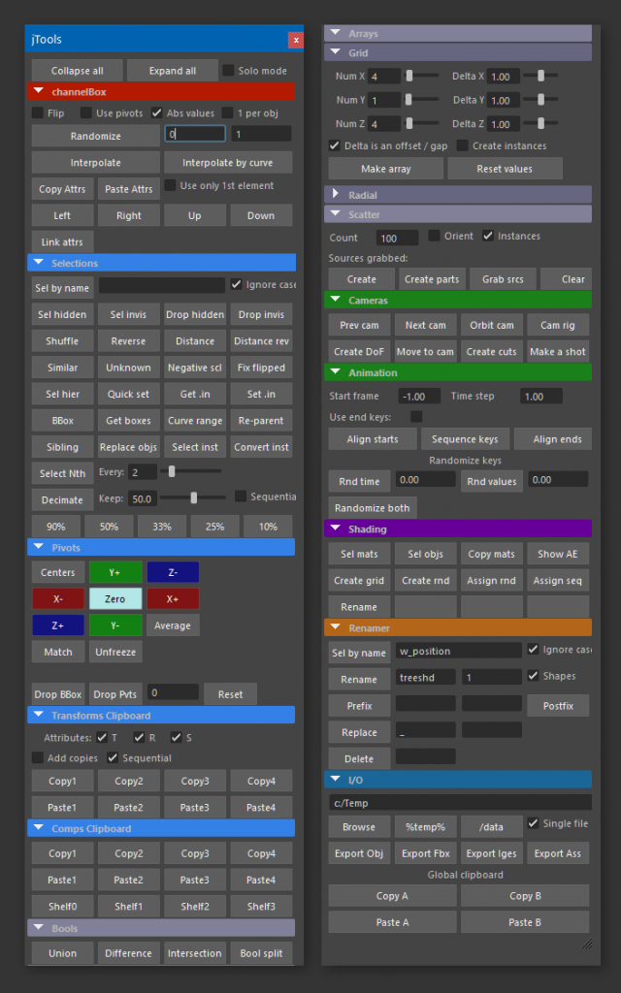Expand the Radial section

pyautogui.click(x=336, y=194)
